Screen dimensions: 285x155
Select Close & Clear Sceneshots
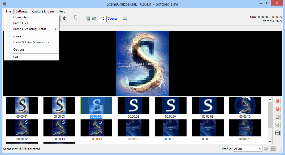click(32, 42)
